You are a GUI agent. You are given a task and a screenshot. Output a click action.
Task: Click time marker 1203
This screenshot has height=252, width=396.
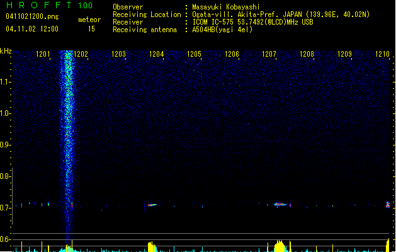118,54
